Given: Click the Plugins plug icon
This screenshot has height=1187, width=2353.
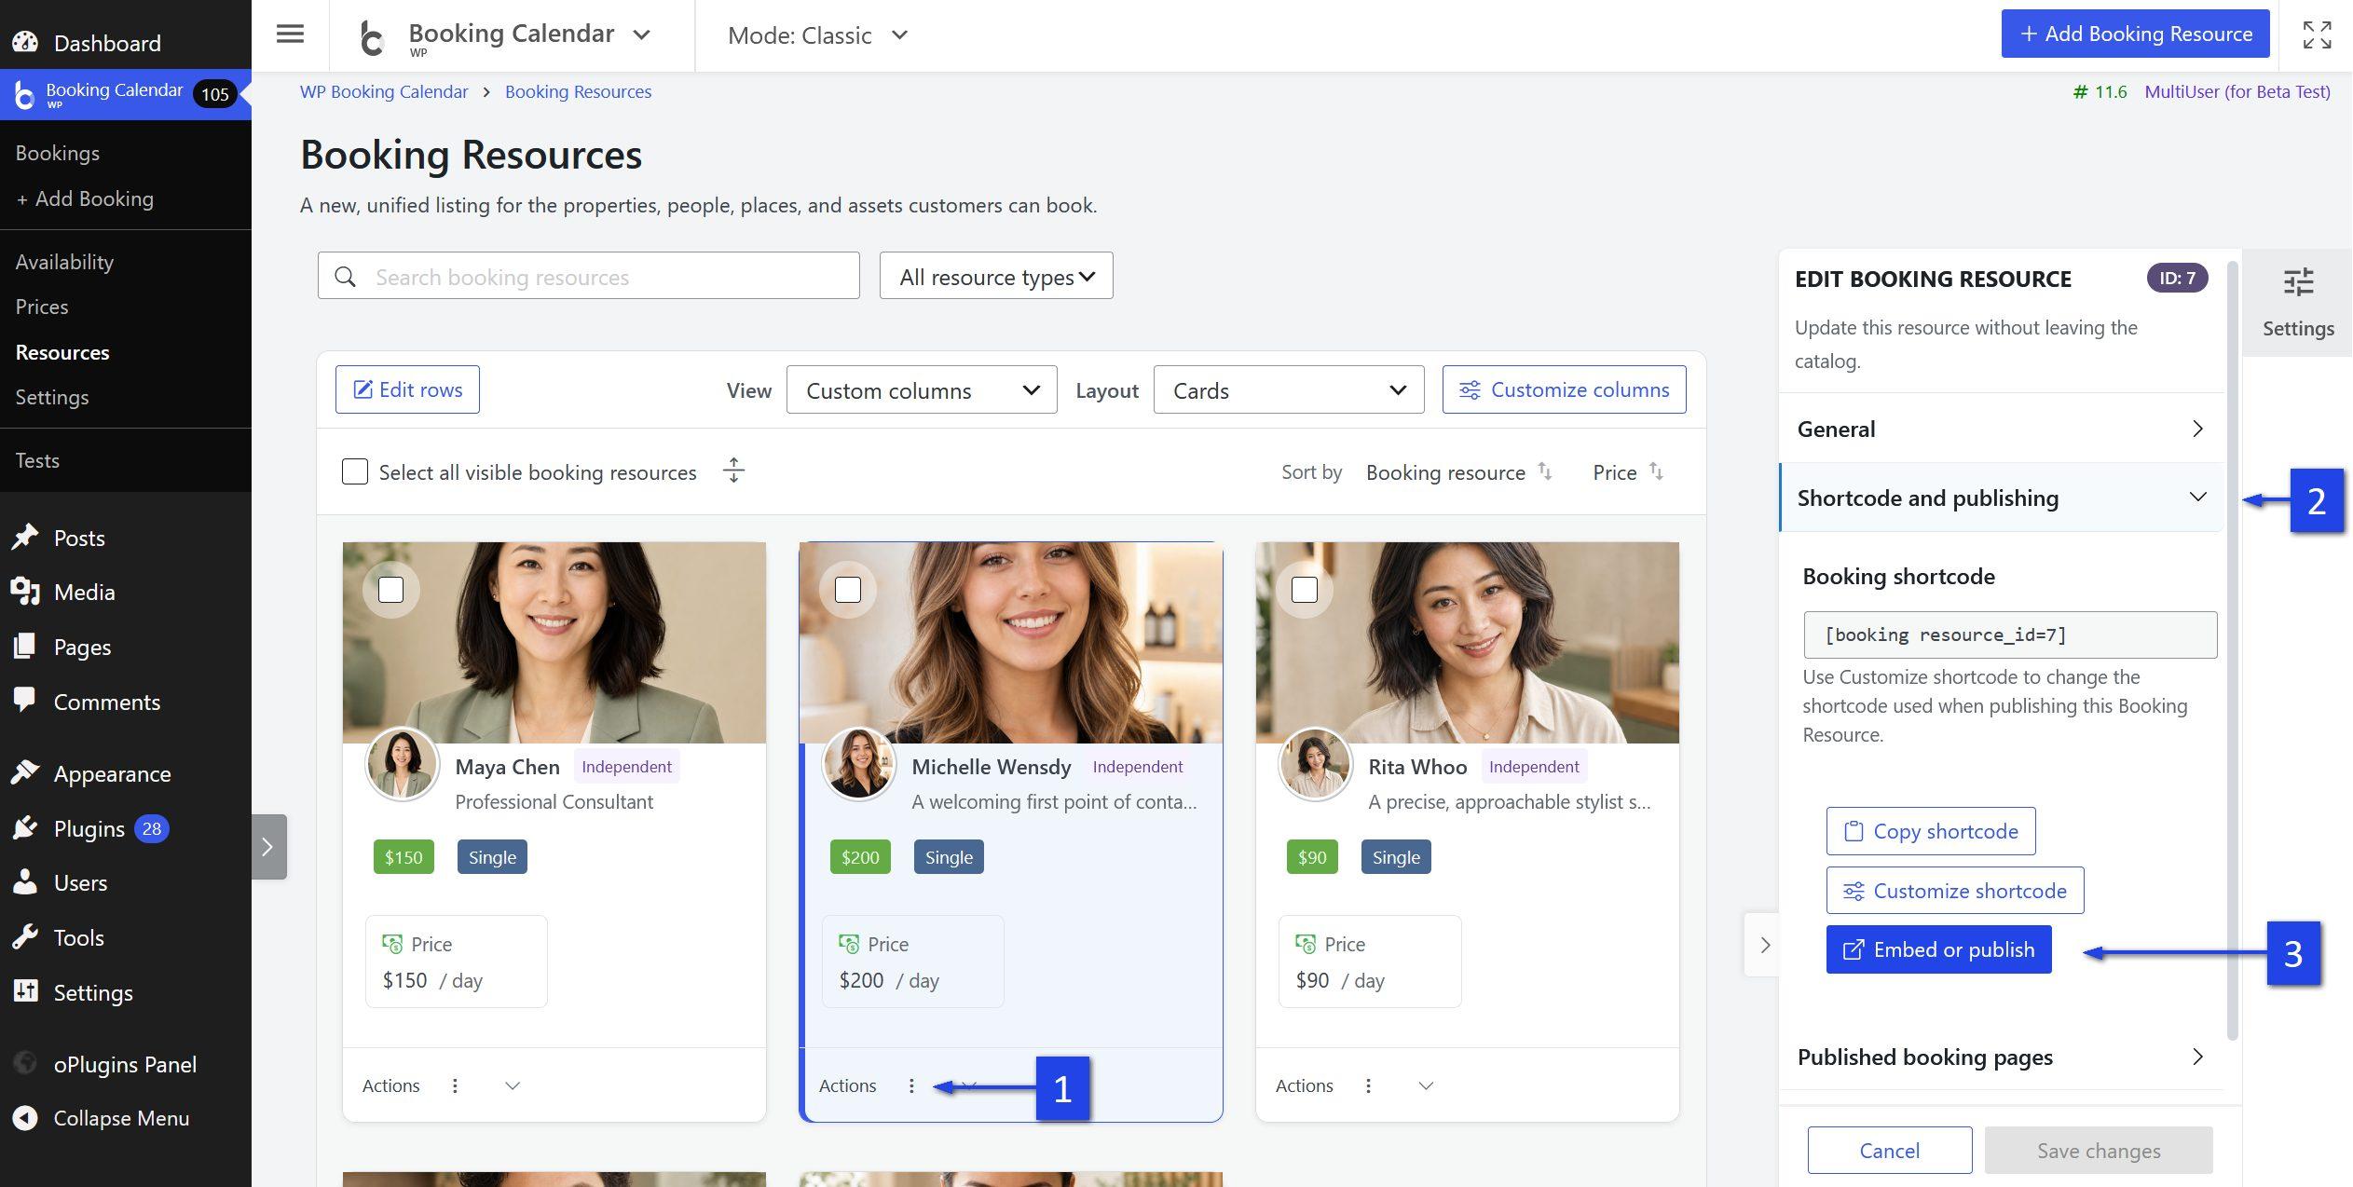Looking at the screenshot, I should tap(25, 827).
